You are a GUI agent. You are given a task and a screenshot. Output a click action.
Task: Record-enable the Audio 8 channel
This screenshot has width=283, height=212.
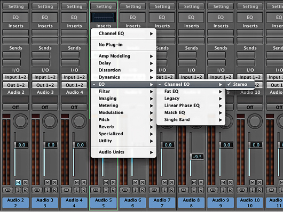click(201, 190)
